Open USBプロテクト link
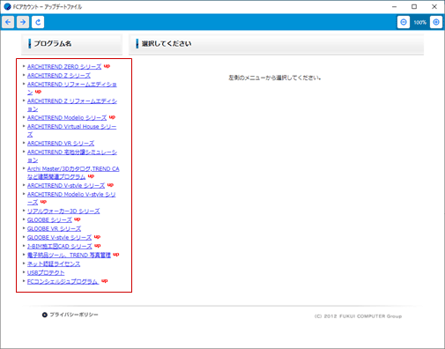Viewport: 445px width, 349px height. 46,273
